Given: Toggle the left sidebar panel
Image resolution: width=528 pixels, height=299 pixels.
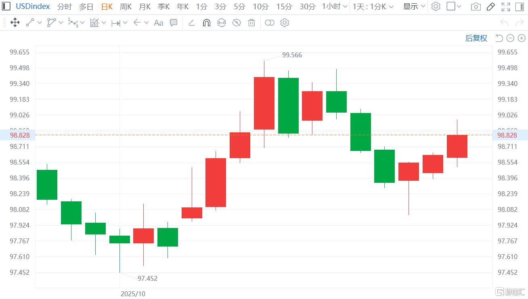Looking at the screenshot, I should click(6, 6).
